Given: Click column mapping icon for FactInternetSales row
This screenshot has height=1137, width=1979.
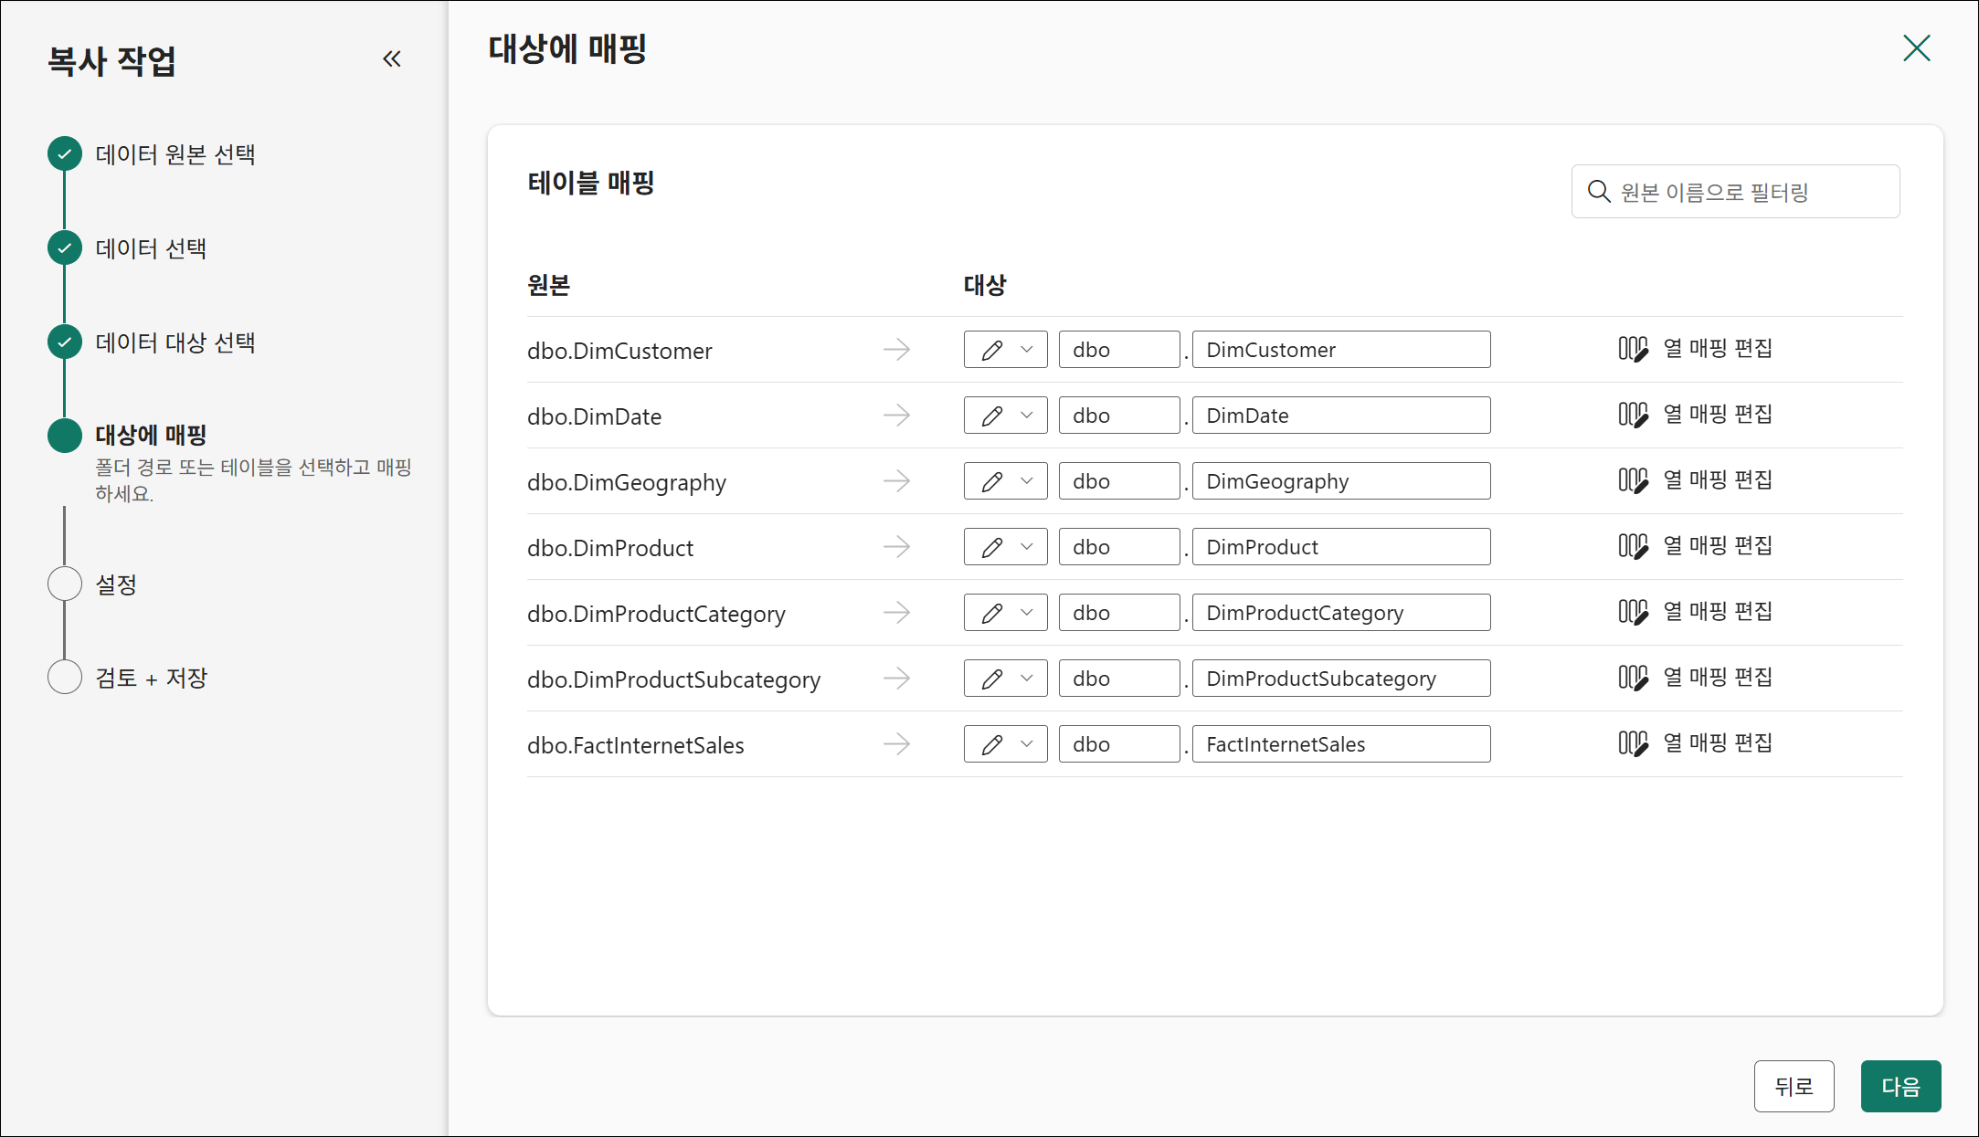Looking at the screenshot, I should point(1633,743).
